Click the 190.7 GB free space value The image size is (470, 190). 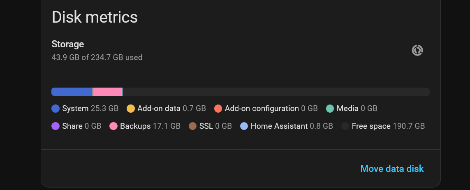[409, 126]
